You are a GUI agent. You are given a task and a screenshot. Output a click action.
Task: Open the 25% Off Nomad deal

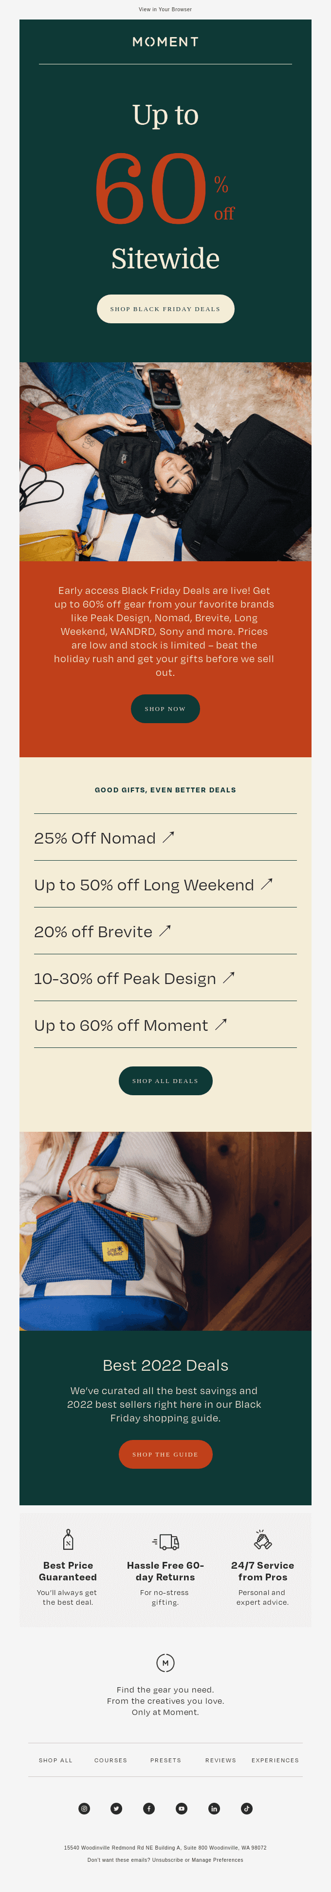click(x=104, y=838)
